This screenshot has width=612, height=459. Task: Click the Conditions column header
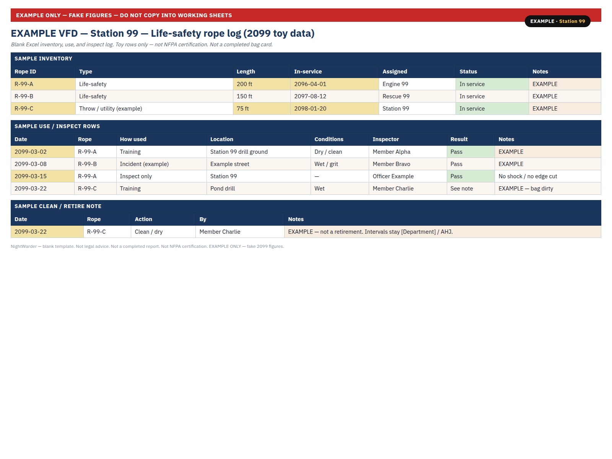[x=340, y=139]
